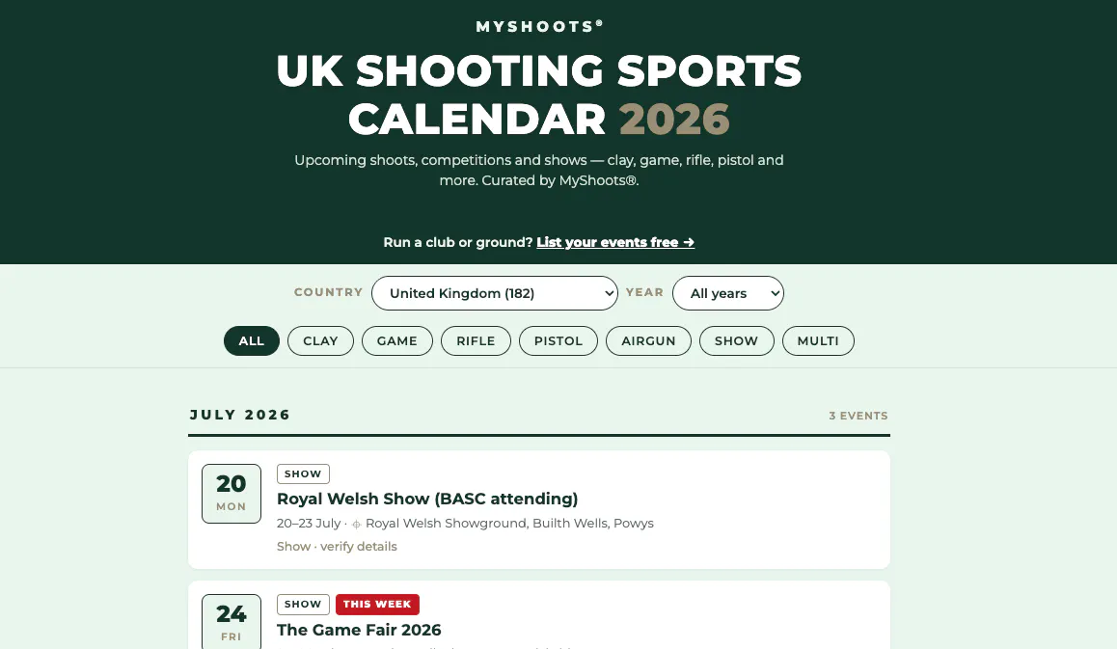Click the THIS WEEK badge
The width and height of the screenshot is (1117, 649).
377,604
